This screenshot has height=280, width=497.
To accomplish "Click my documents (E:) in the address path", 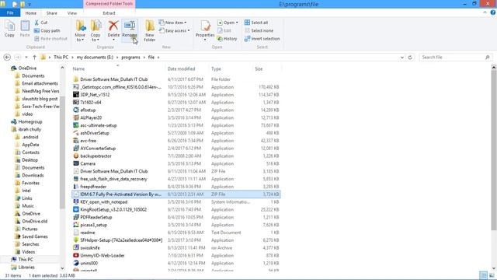I will point(95,58).
